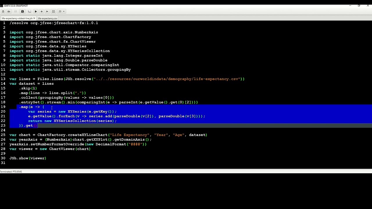This screenshot has height=209, width=372.
Task: Click the import static parseDouble line
Action: pos(58,60)
